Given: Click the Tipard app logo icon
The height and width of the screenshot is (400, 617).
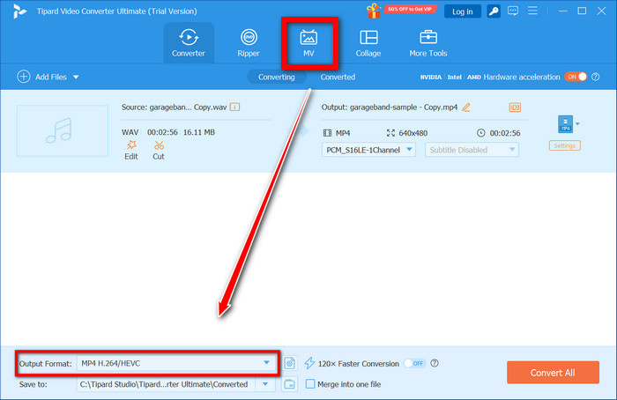Looking at the screenshot, I should point(19,11).
